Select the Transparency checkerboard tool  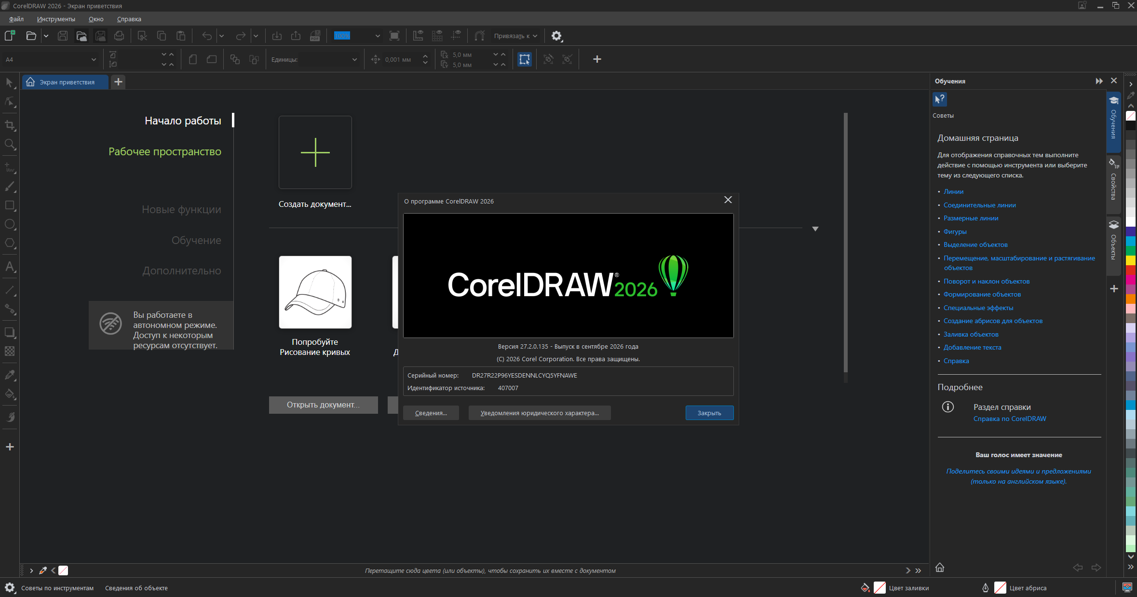tap(10, 352)
